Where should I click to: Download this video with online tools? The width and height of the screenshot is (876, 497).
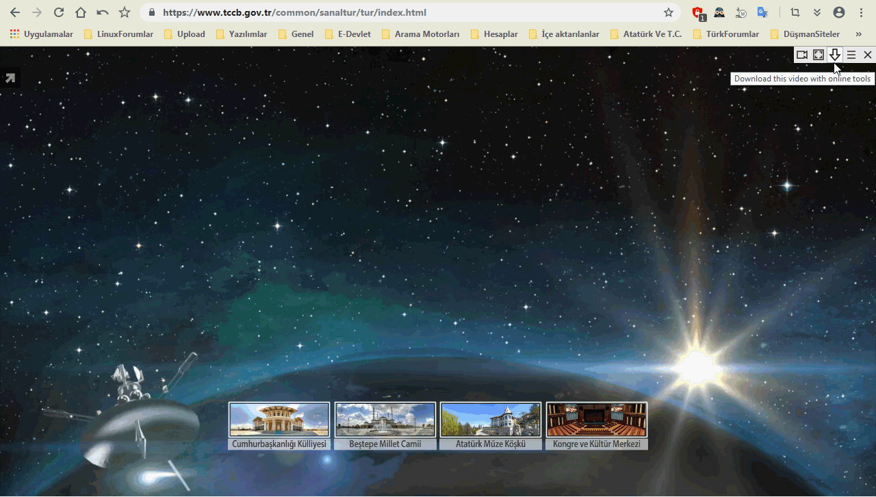coord(835,55)
